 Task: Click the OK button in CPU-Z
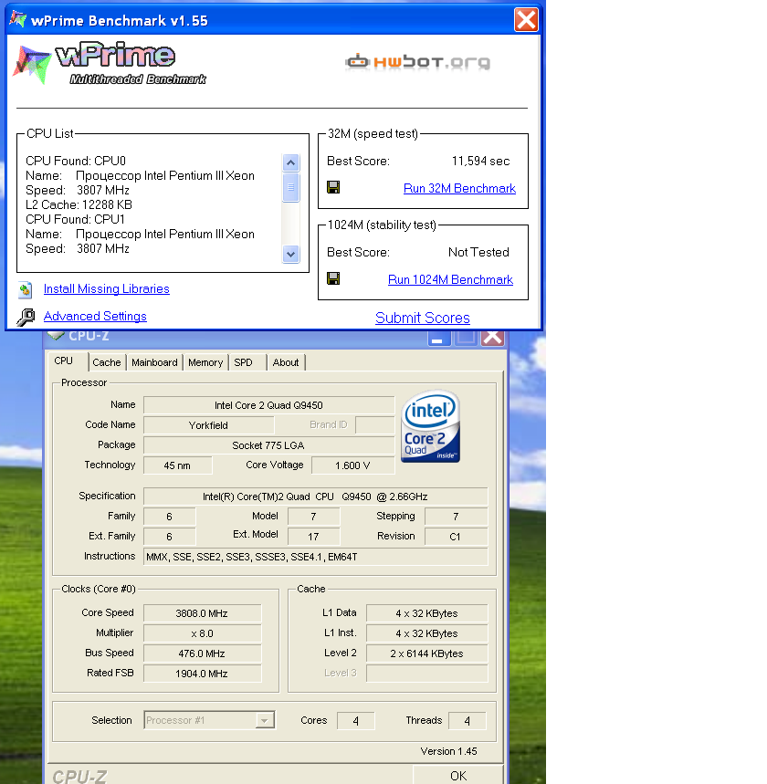point(457,776)
